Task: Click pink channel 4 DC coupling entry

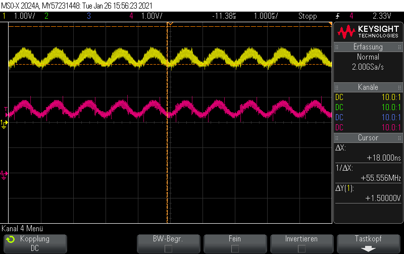Action: (x=339, y=128)
